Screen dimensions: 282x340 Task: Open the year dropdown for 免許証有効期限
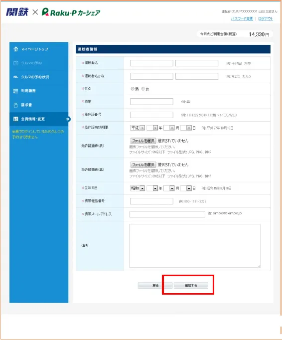(x=152, y=128)
